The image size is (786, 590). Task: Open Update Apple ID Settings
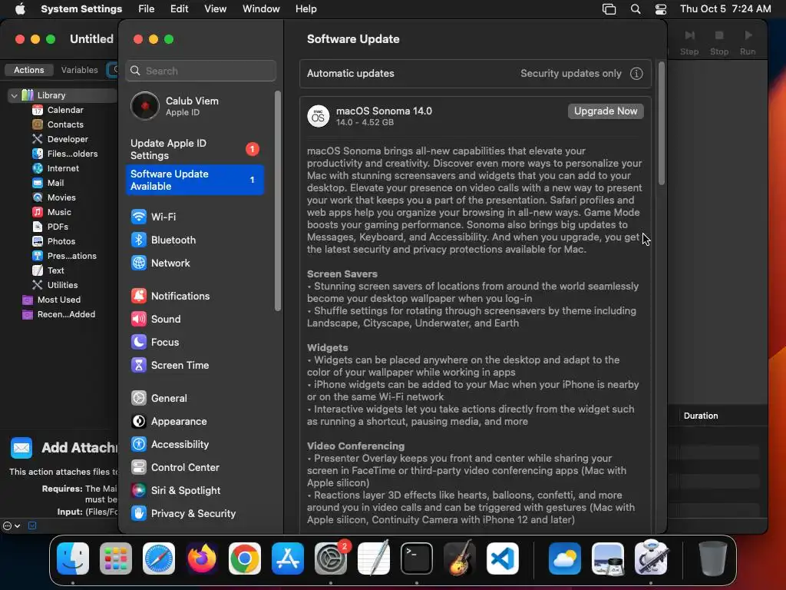pos(196,150)
